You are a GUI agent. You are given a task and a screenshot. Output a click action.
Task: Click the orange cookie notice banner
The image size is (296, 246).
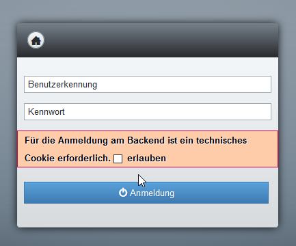click(148, 149)
